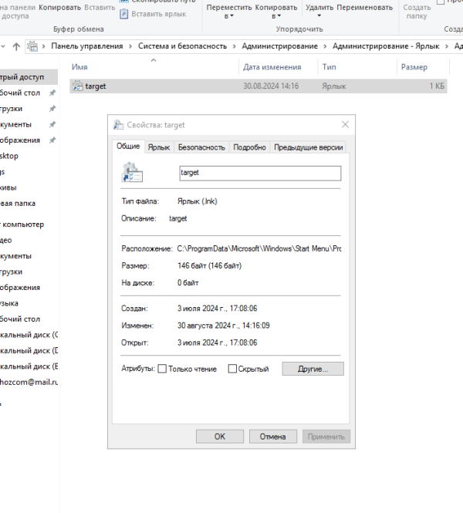The width and height of the screenshot is (463, 513).
Task: Click Вставить in the clipboard group
Action: [x=100, y=8]
